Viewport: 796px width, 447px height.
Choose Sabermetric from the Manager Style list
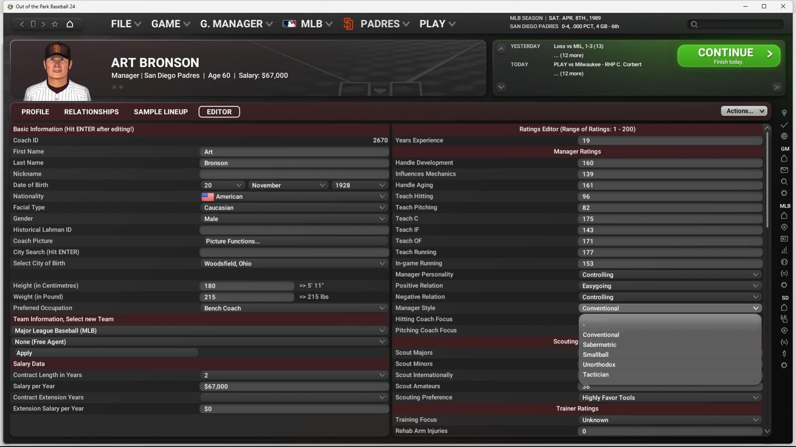click(599, 345)
